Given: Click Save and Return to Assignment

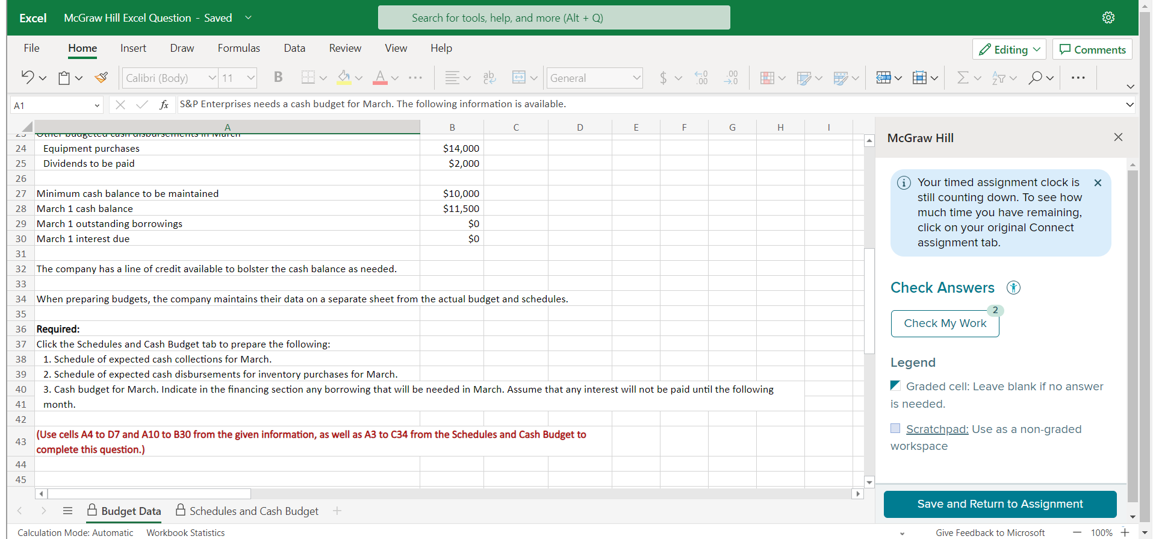Looking at the screenshot, I should 999,504.
